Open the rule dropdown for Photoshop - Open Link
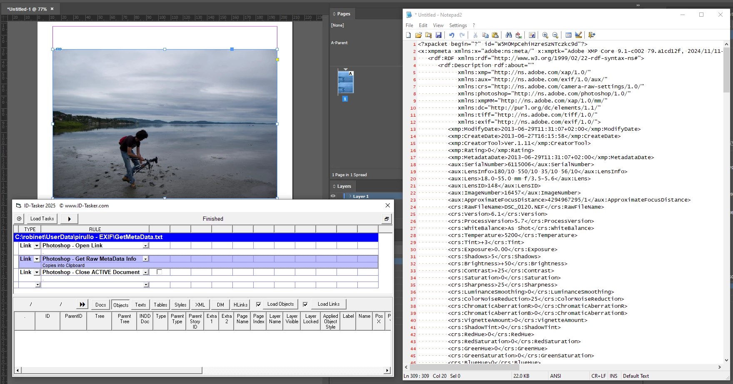Viewport: 733px width, 384px height. pyautogui.click(x=146, y=246)
